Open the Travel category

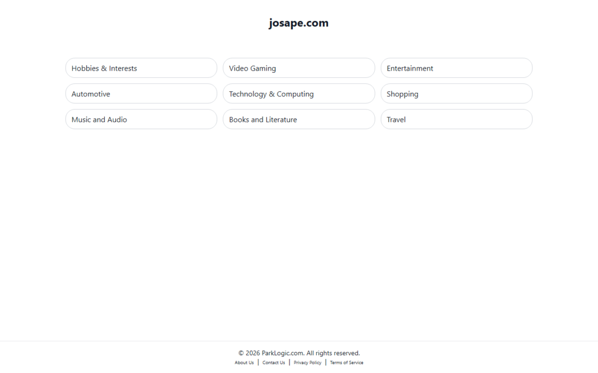click(x=457, y=119)
